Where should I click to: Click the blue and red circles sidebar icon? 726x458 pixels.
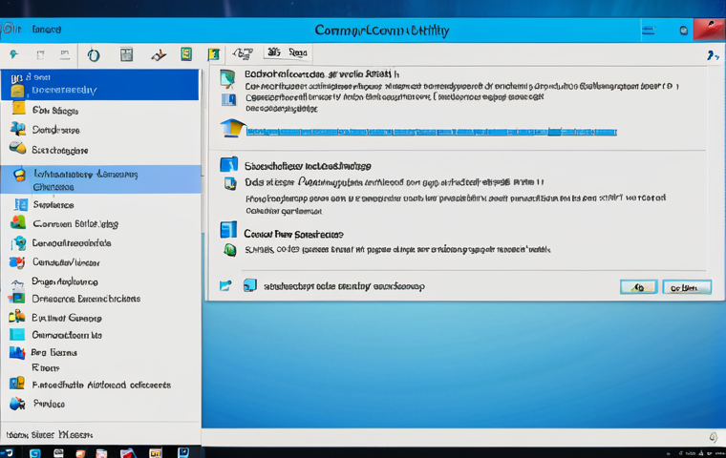click(x=16, y=262)
